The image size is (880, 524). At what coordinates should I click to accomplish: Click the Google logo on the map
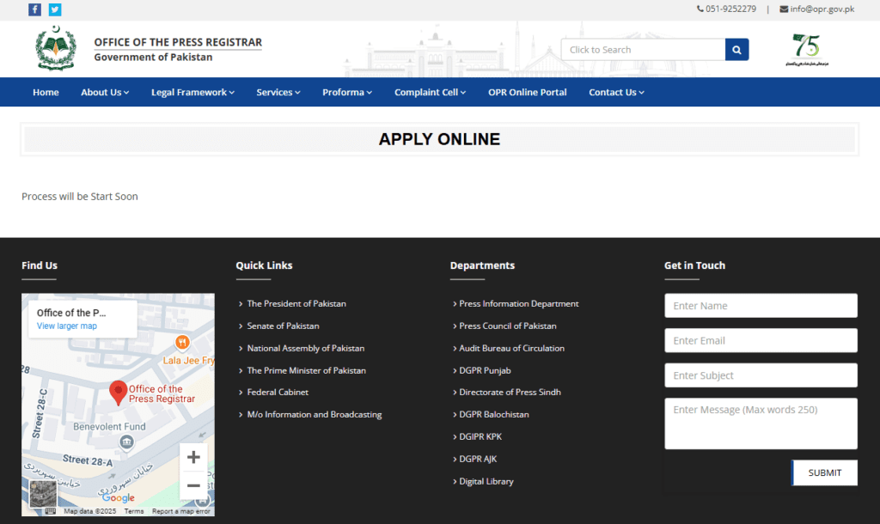pyautogui.click(x=118, y=497)
